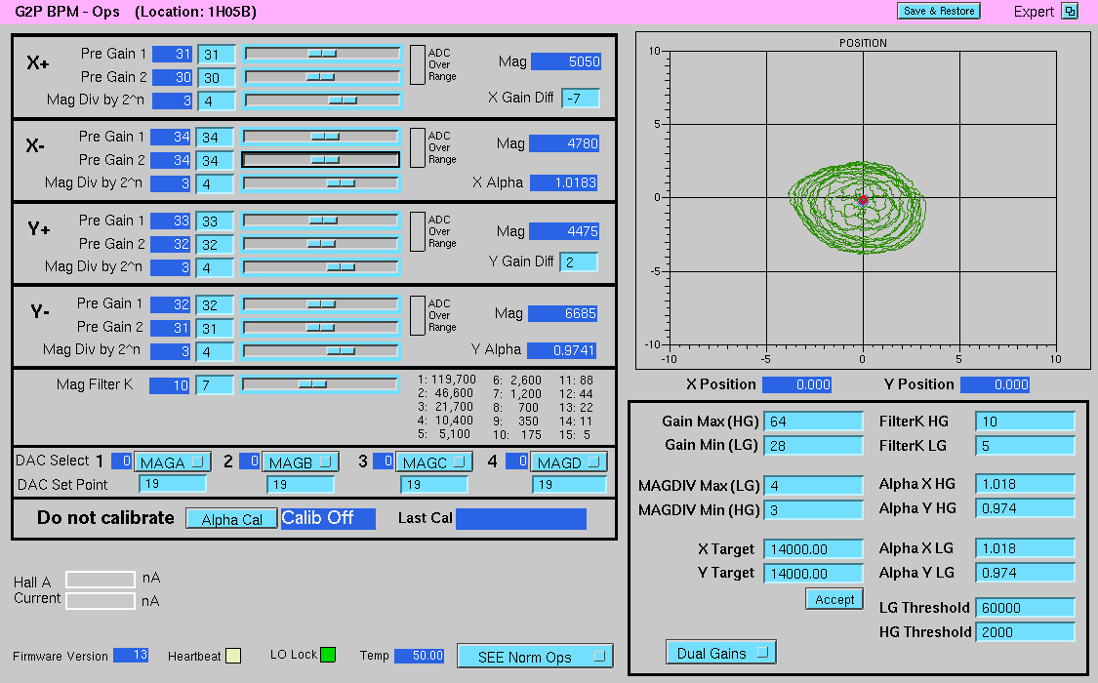Image resolution: width=1098 pixels, height=683 pixels.
Task: Click the X+ Pre Gain 1 input field
Action: pyautogui.click(x=217, y=55)
